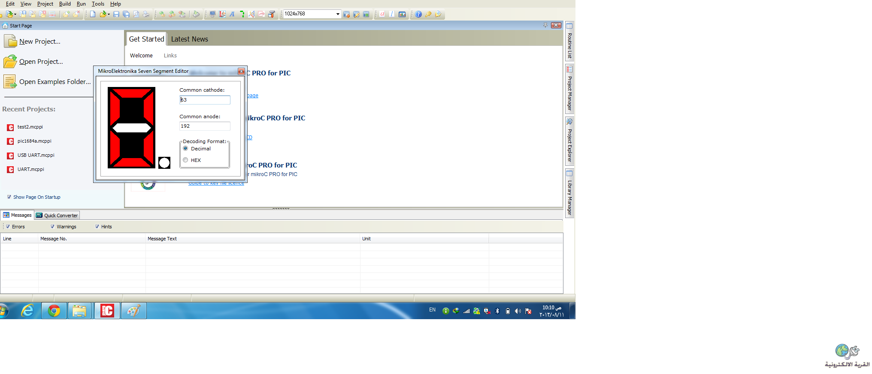
Task: Click the Save Project toolbar icon
Action: 23,14
